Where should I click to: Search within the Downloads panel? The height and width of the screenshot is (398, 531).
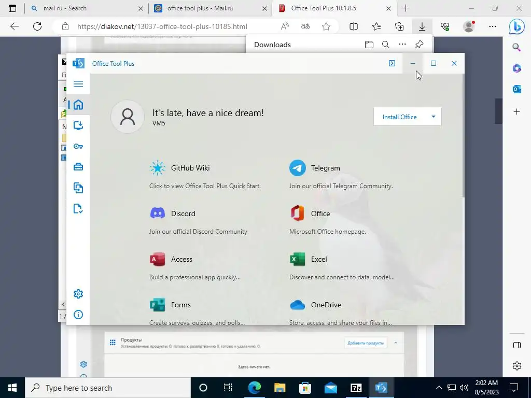click(x=385, y=45)
